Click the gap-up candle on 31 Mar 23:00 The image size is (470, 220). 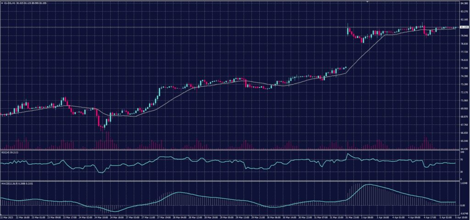(348, 30)
